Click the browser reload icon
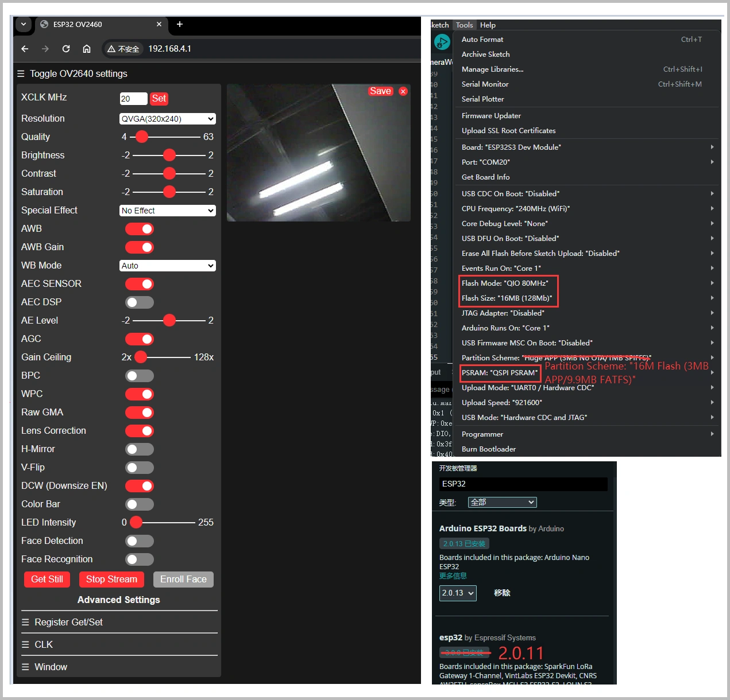 click(65, 49)
